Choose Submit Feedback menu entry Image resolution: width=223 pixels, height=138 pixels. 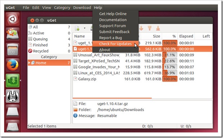(x=115, y=32)
